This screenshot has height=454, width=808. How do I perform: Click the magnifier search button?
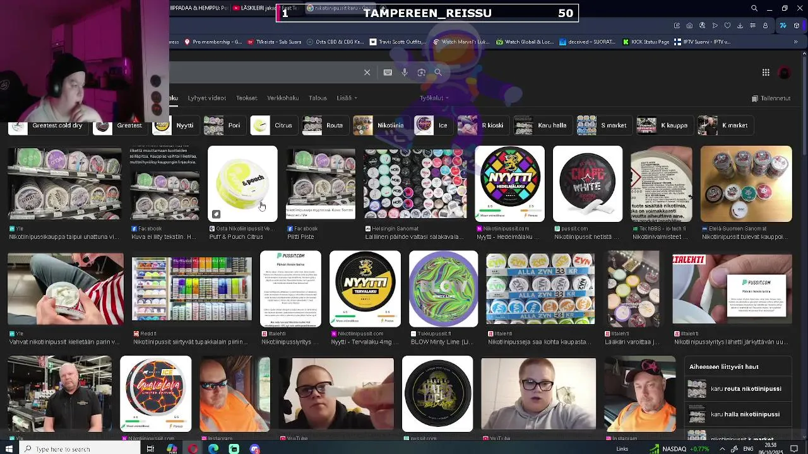click(x=438, y=73)
